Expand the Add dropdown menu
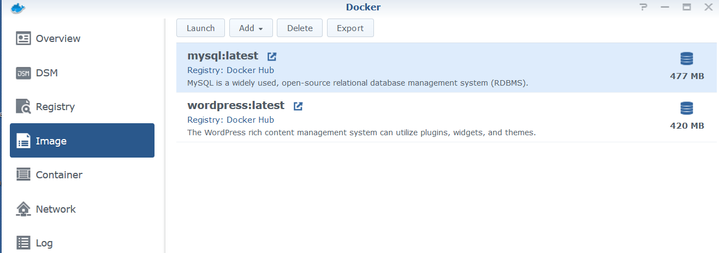This screenshot has width=719, height=253. click(251, 28)
